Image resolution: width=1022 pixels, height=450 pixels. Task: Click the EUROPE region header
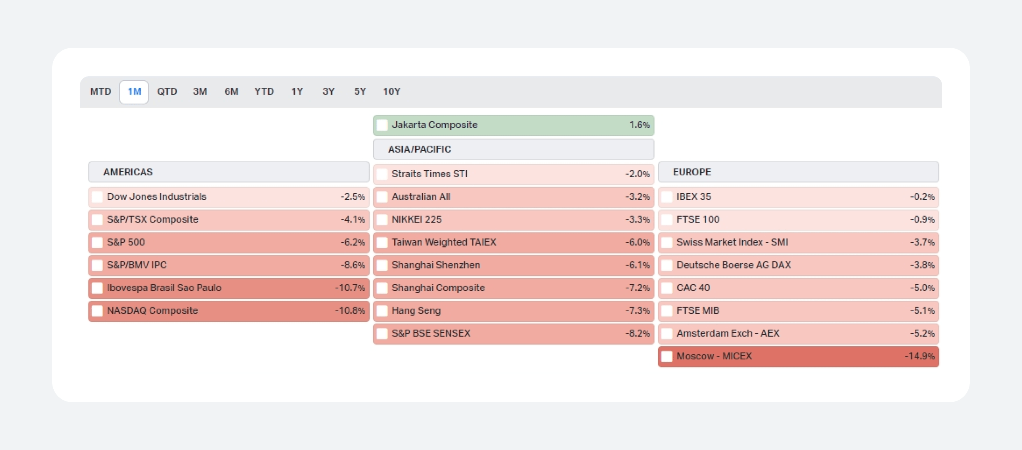pos(798,172)
